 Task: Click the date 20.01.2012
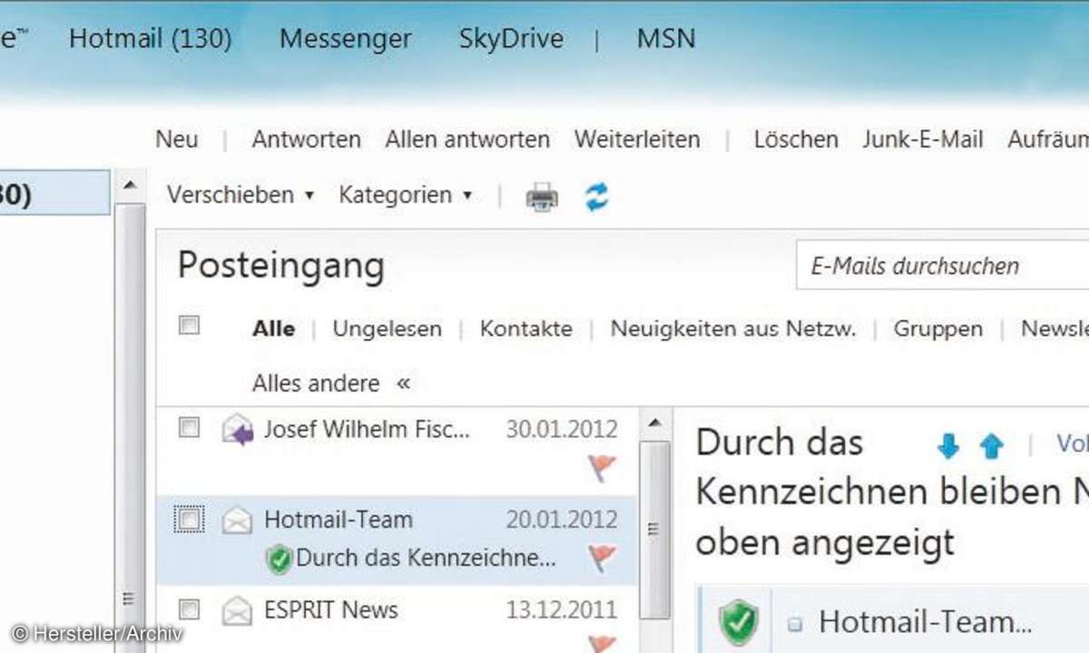[x=562, y=520]
